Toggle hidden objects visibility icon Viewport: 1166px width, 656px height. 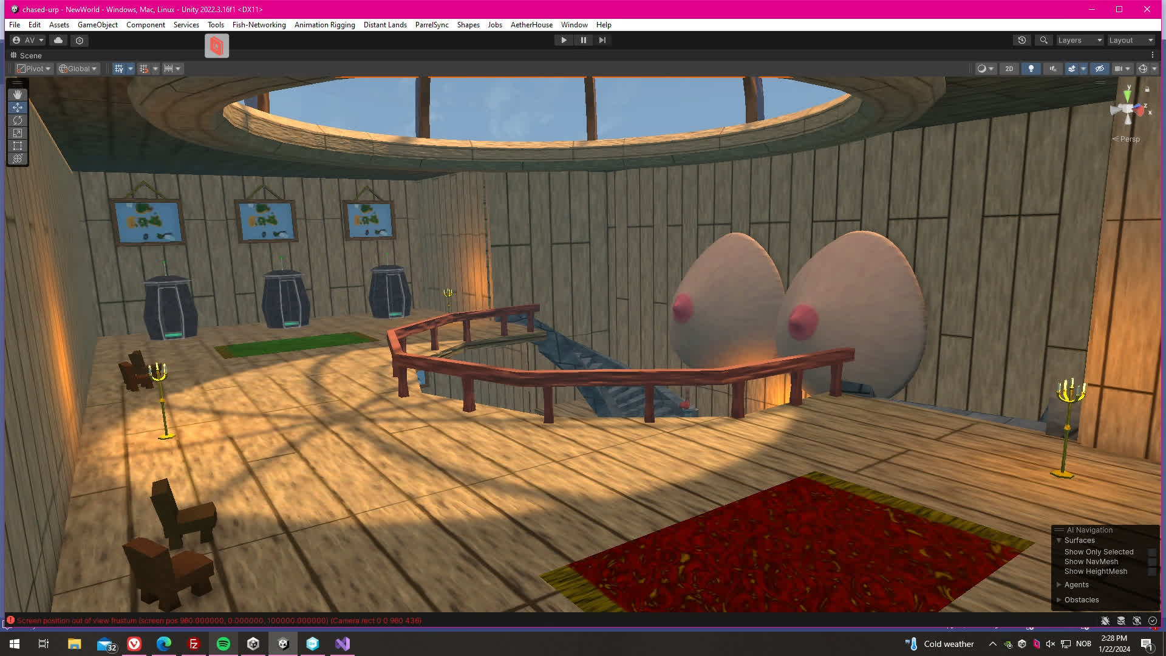tap(1099, 69)
